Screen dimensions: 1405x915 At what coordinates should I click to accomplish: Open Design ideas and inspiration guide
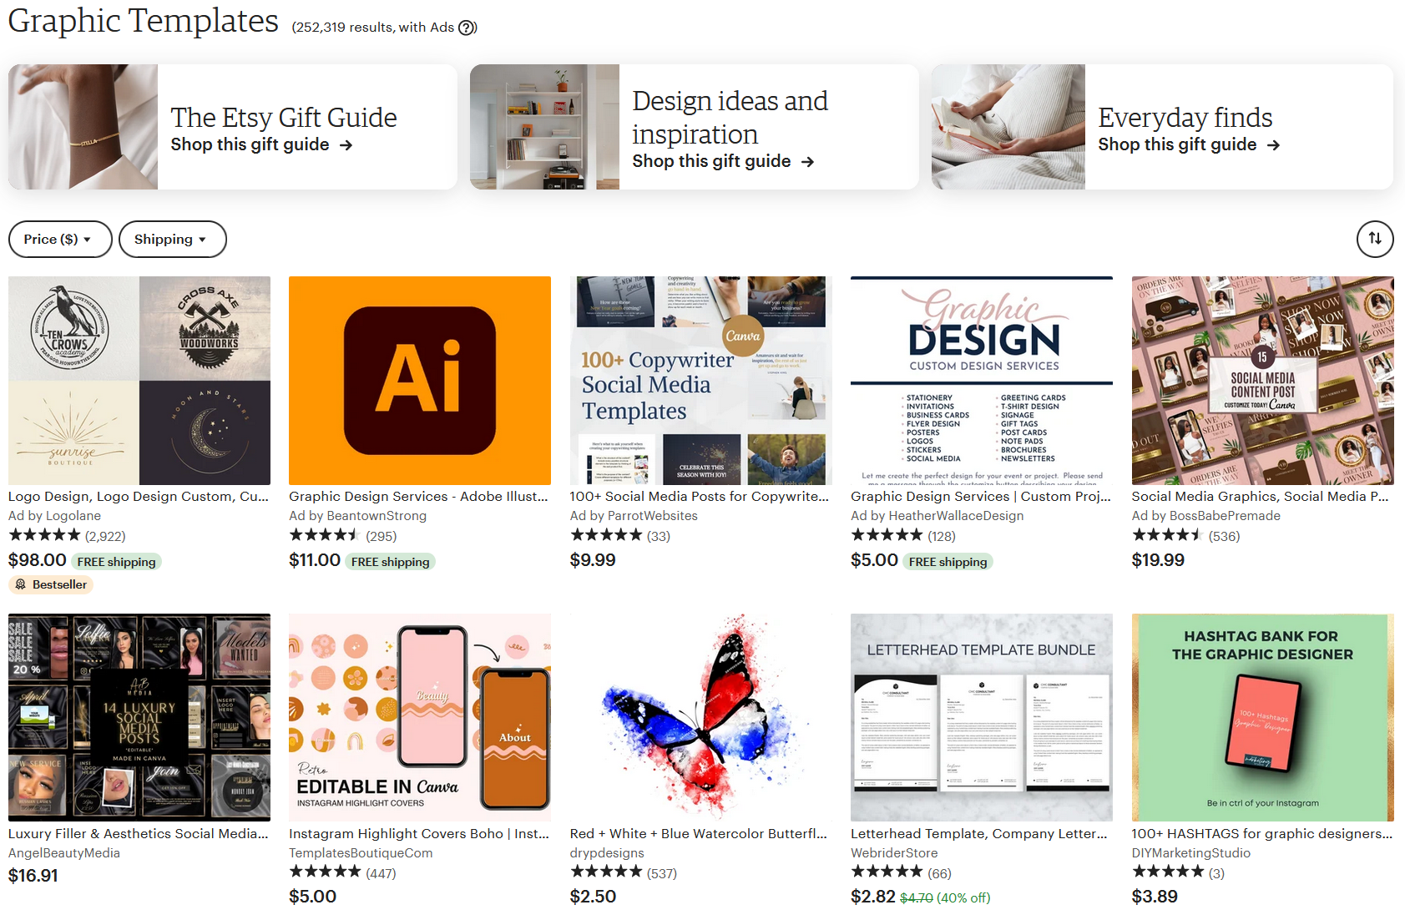pos(711,161)
